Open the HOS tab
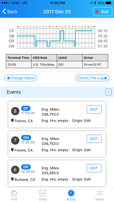 pyautogui.click(x=14, y=195)
